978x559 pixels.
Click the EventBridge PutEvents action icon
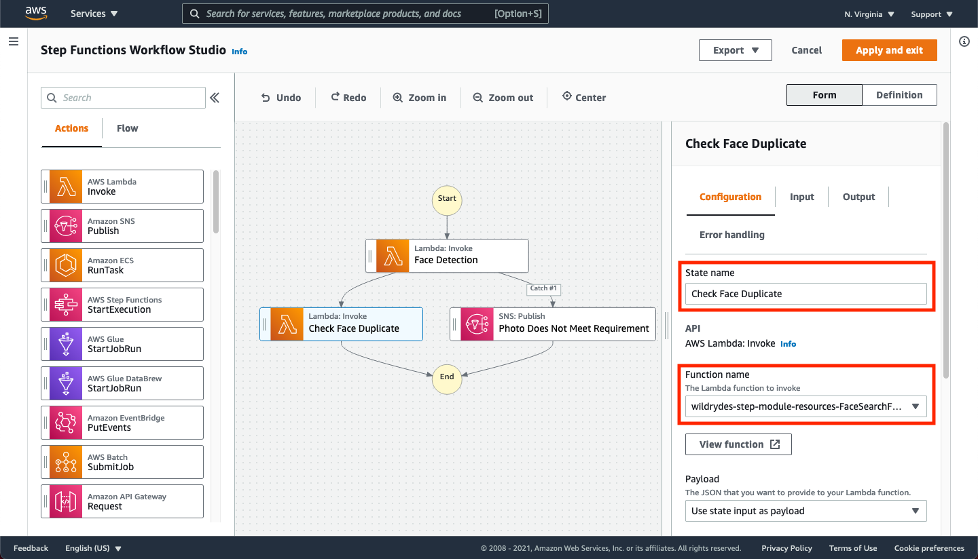pyautogui.click(x=66, y=423)
